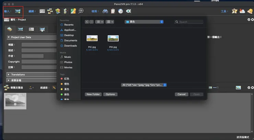This screenshot has width=254, height=140.
Task: Click the 作者 author input field
Action: click(x=32, y=56)
